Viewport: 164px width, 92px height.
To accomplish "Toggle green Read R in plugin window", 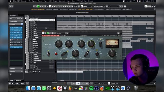I will 48,33.
